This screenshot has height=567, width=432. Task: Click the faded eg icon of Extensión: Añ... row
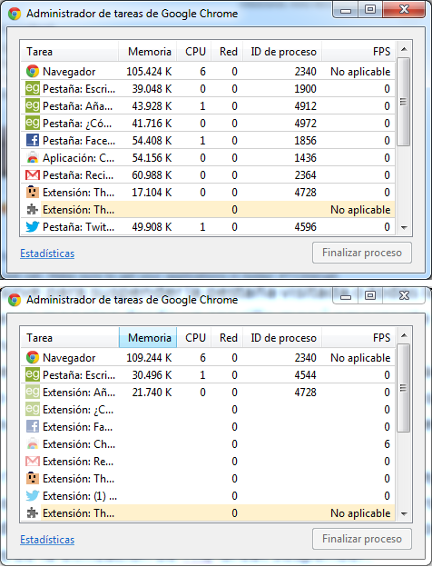[x=33, y=392]
